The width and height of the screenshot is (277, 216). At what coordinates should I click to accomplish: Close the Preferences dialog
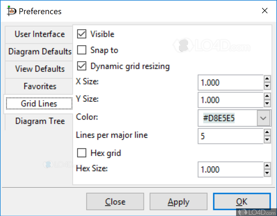pyautogui.click(x=115, y=202)
